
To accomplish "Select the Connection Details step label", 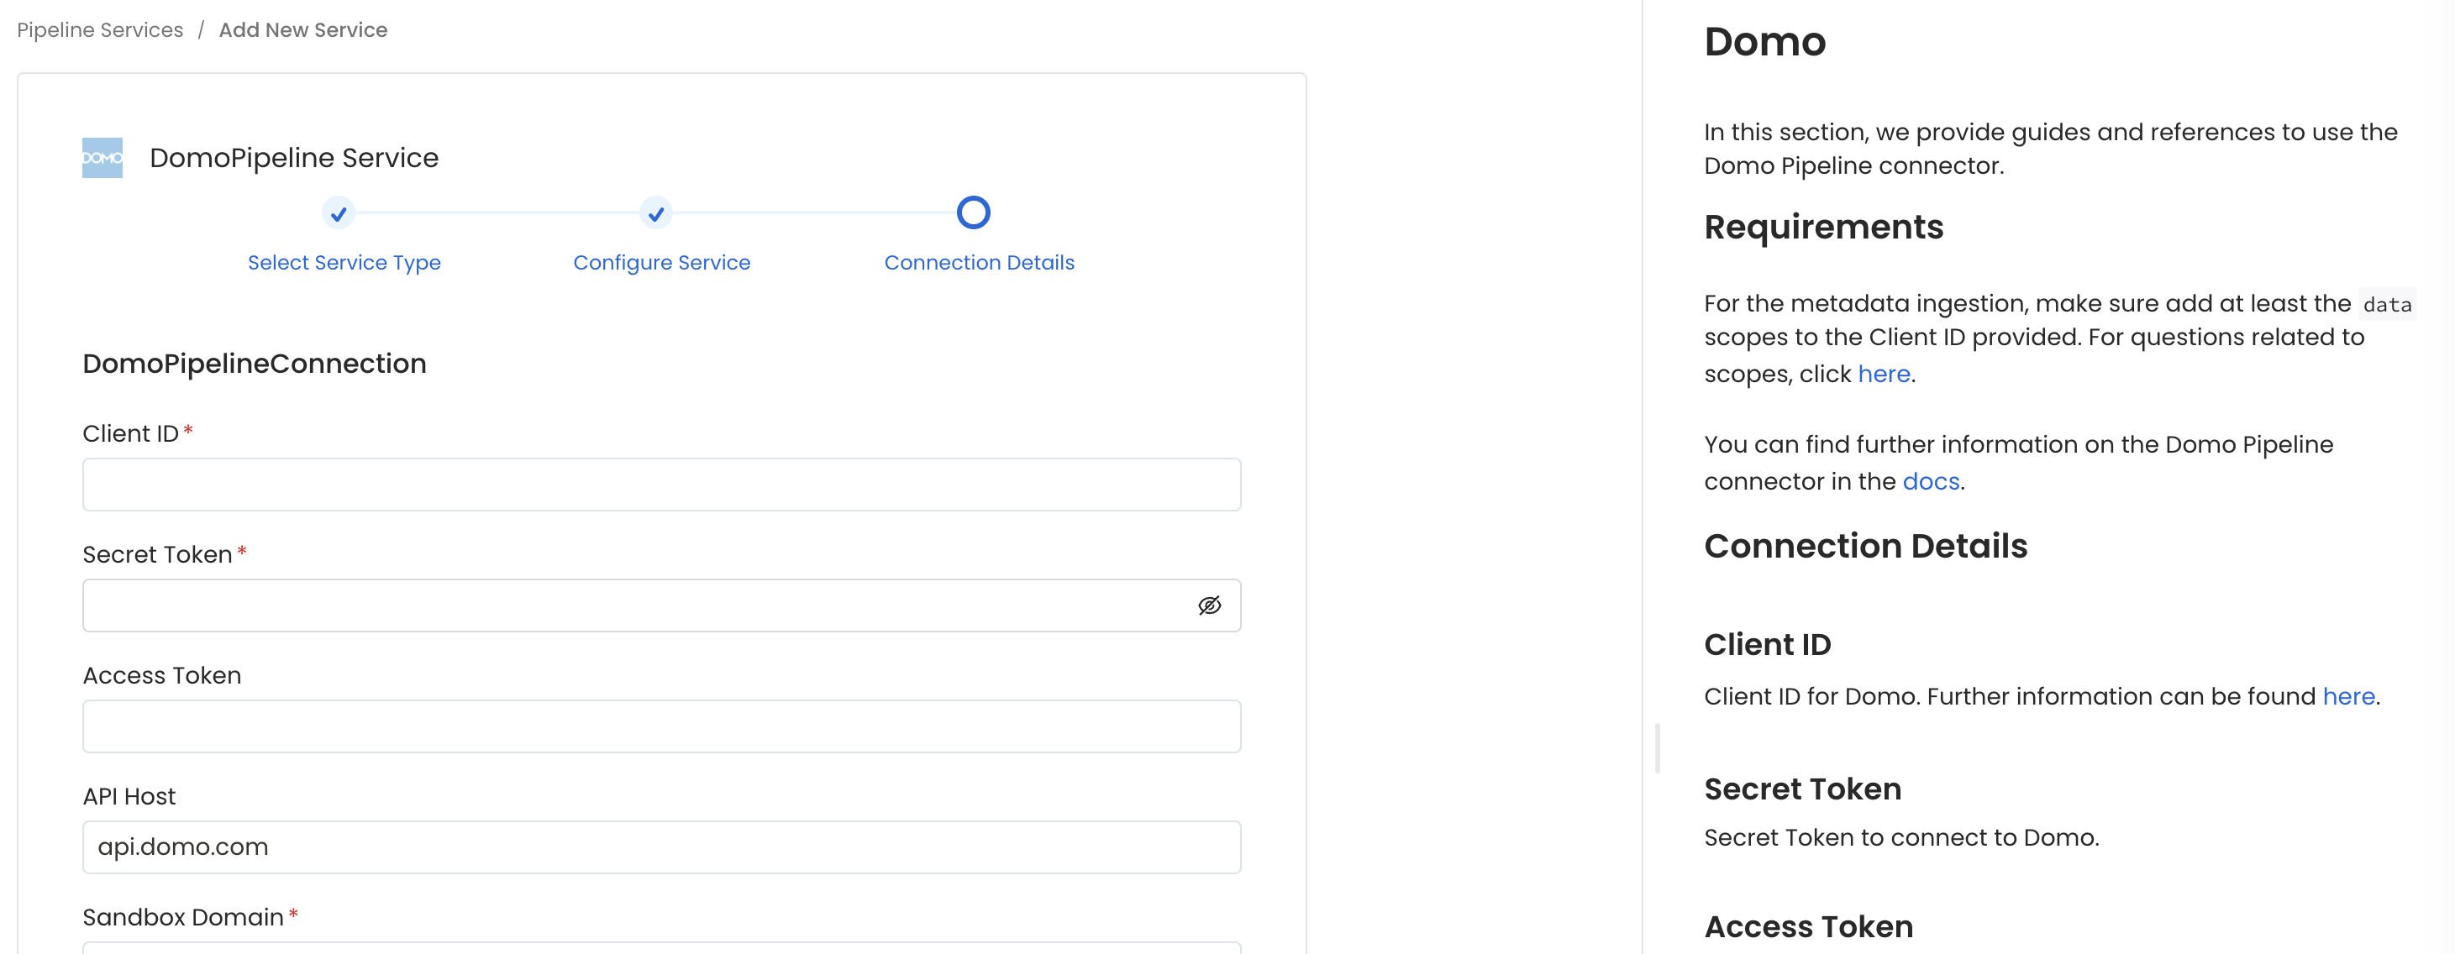I will [x=979, y=262].
